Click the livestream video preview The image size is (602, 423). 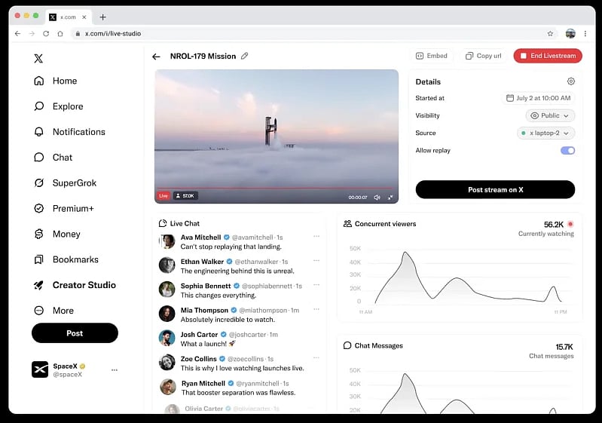[x=277, y=136]
